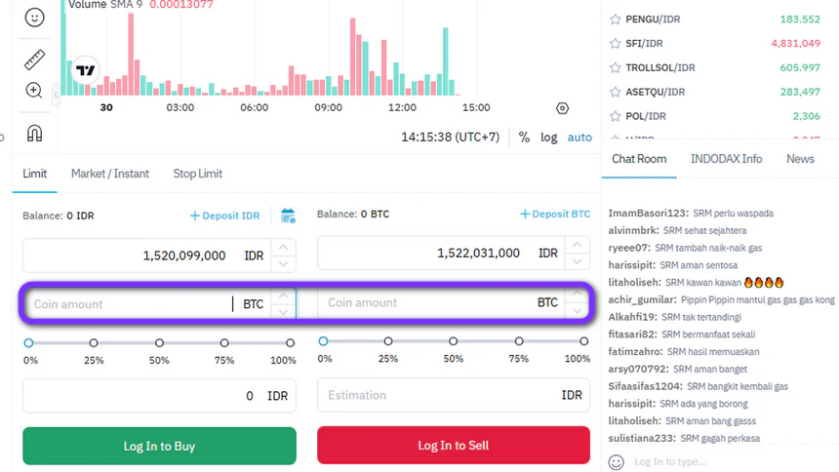This screenshot has height=472, width=839.
Task: Select TROLLSOL/IDR market row label
Action: coord(660,68)
